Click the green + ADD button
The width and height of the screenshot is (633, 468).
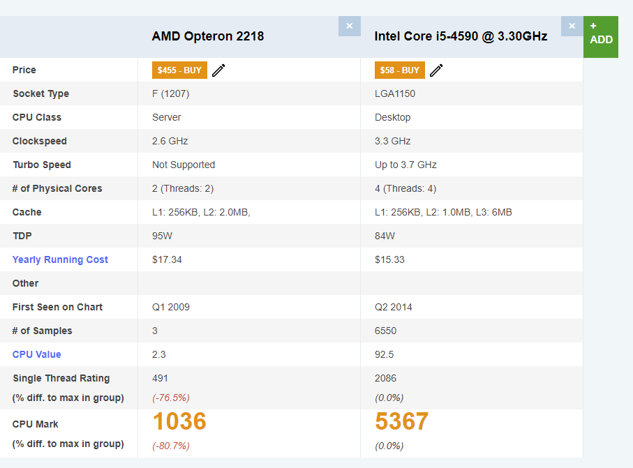click(600, 33)
